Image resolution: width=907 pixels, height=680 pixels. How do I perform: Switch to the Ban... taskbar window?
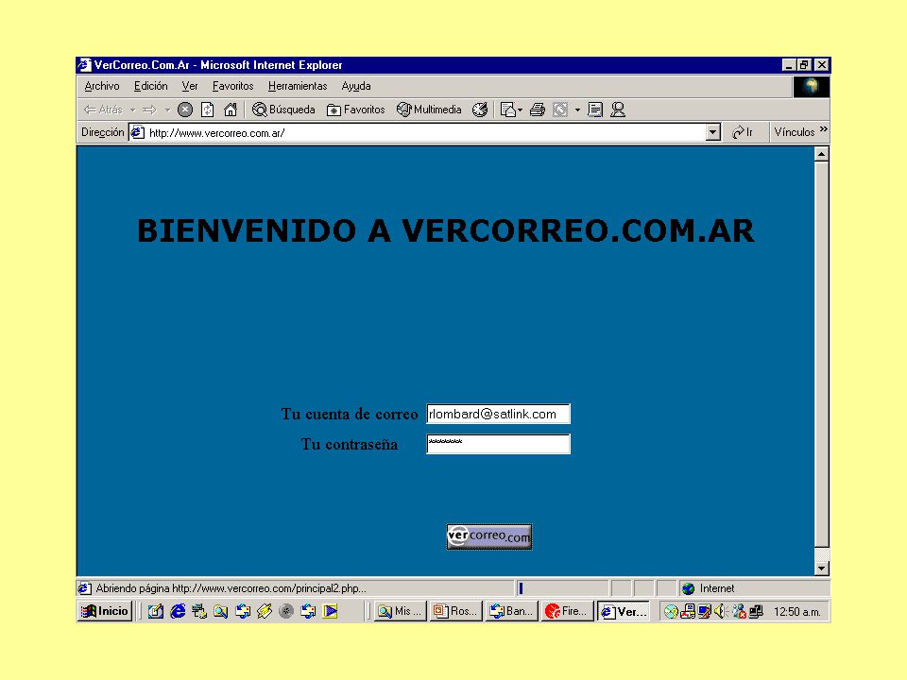pos(511,611)
